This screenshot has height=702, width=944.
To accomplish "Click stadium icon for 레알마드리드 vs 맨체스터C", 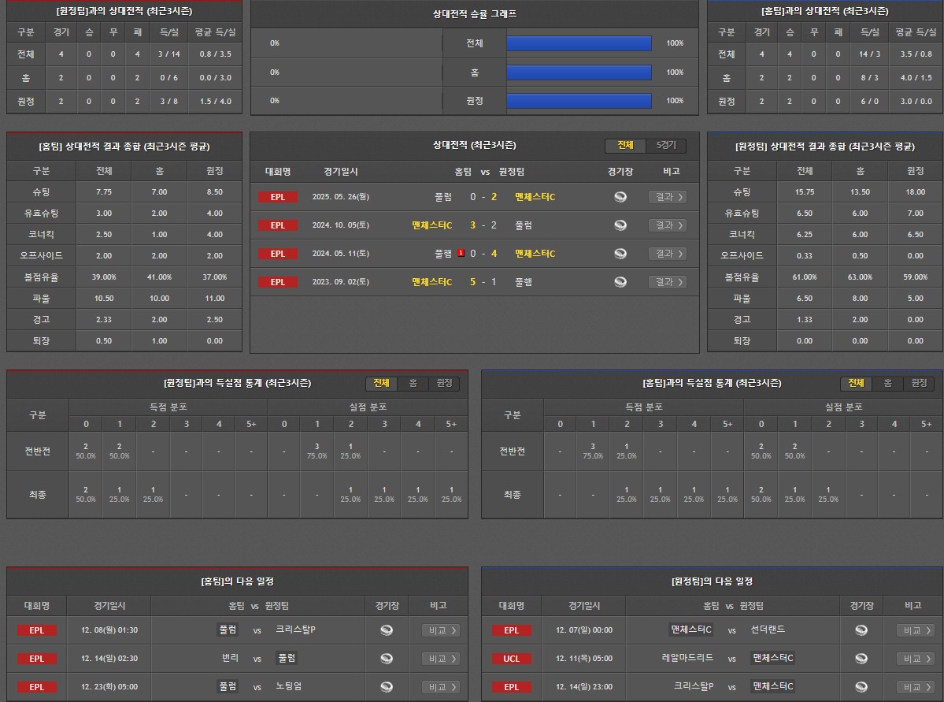I will (861, 659).
